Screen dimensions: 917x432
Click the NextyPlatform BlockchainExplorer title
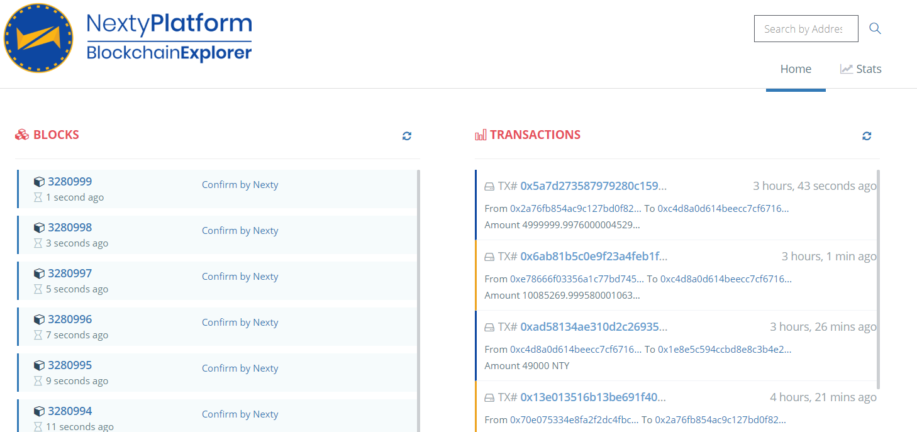[169, 38]
